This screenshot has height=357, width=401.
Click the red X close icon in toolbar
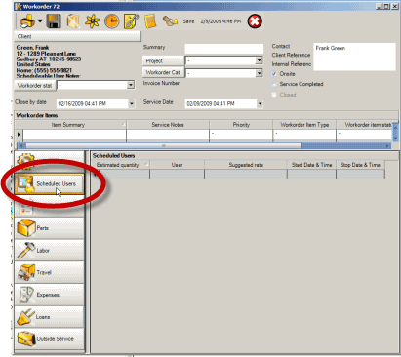tap(255, 21)
